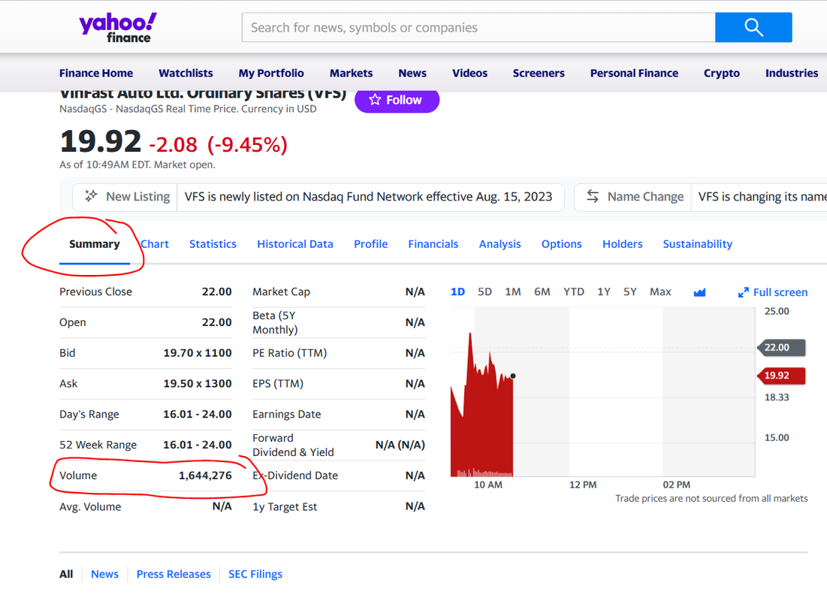Open the Options tab
The image size is (827, 601).
tap(561, 244)
